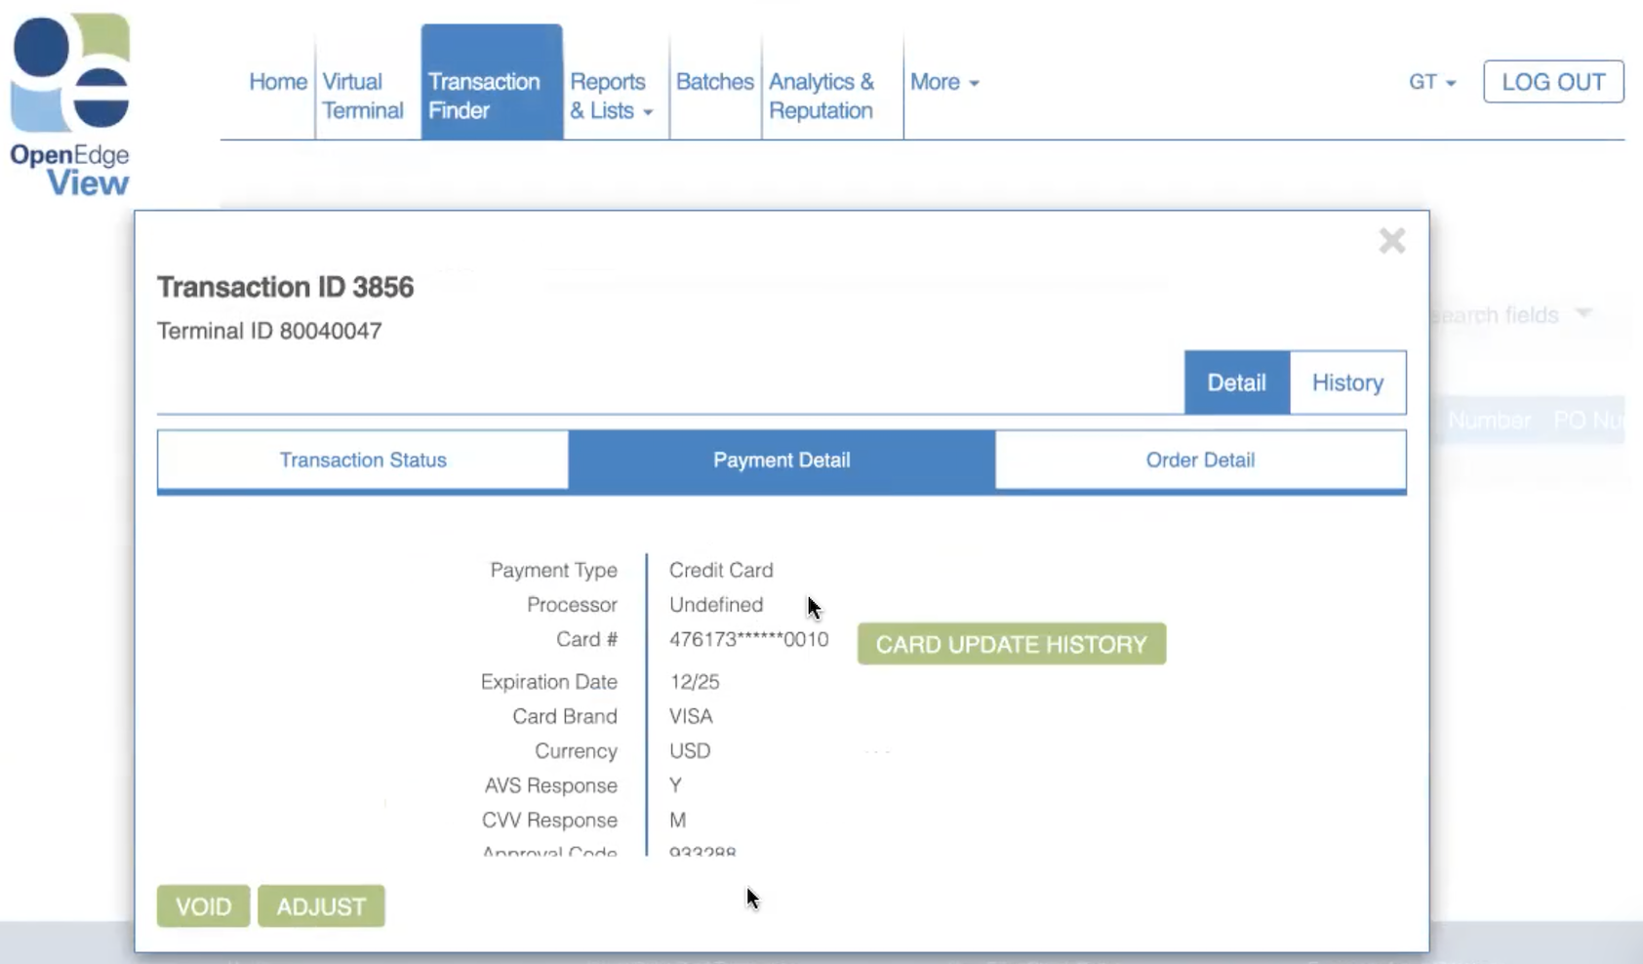
Task: Go to Virtual Terminal
Action: click(x=362, y=96)
